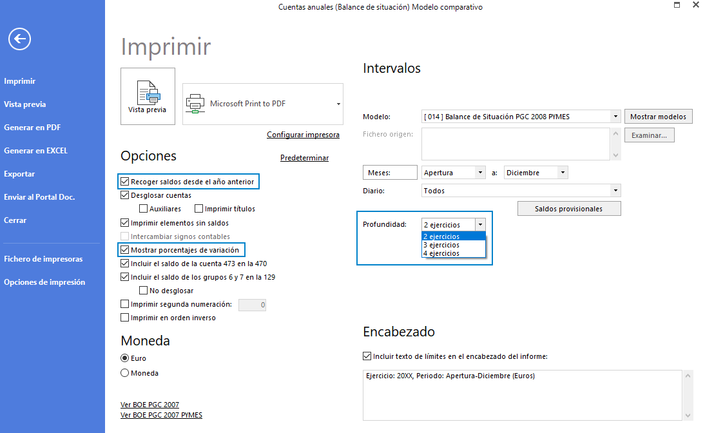705x433 pixels.
Task: Click the Configurar impresora link
Action: click(303, 135)
